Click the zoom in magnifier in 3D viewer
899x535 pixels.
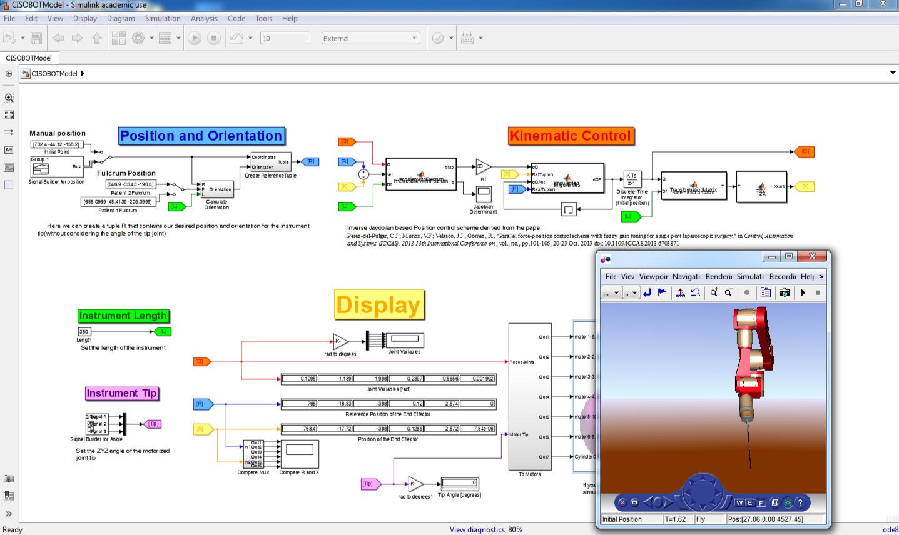(x=714, y=292)
